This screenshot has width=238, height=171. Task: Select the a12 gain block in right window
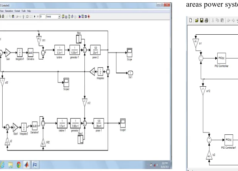point(203,91)
